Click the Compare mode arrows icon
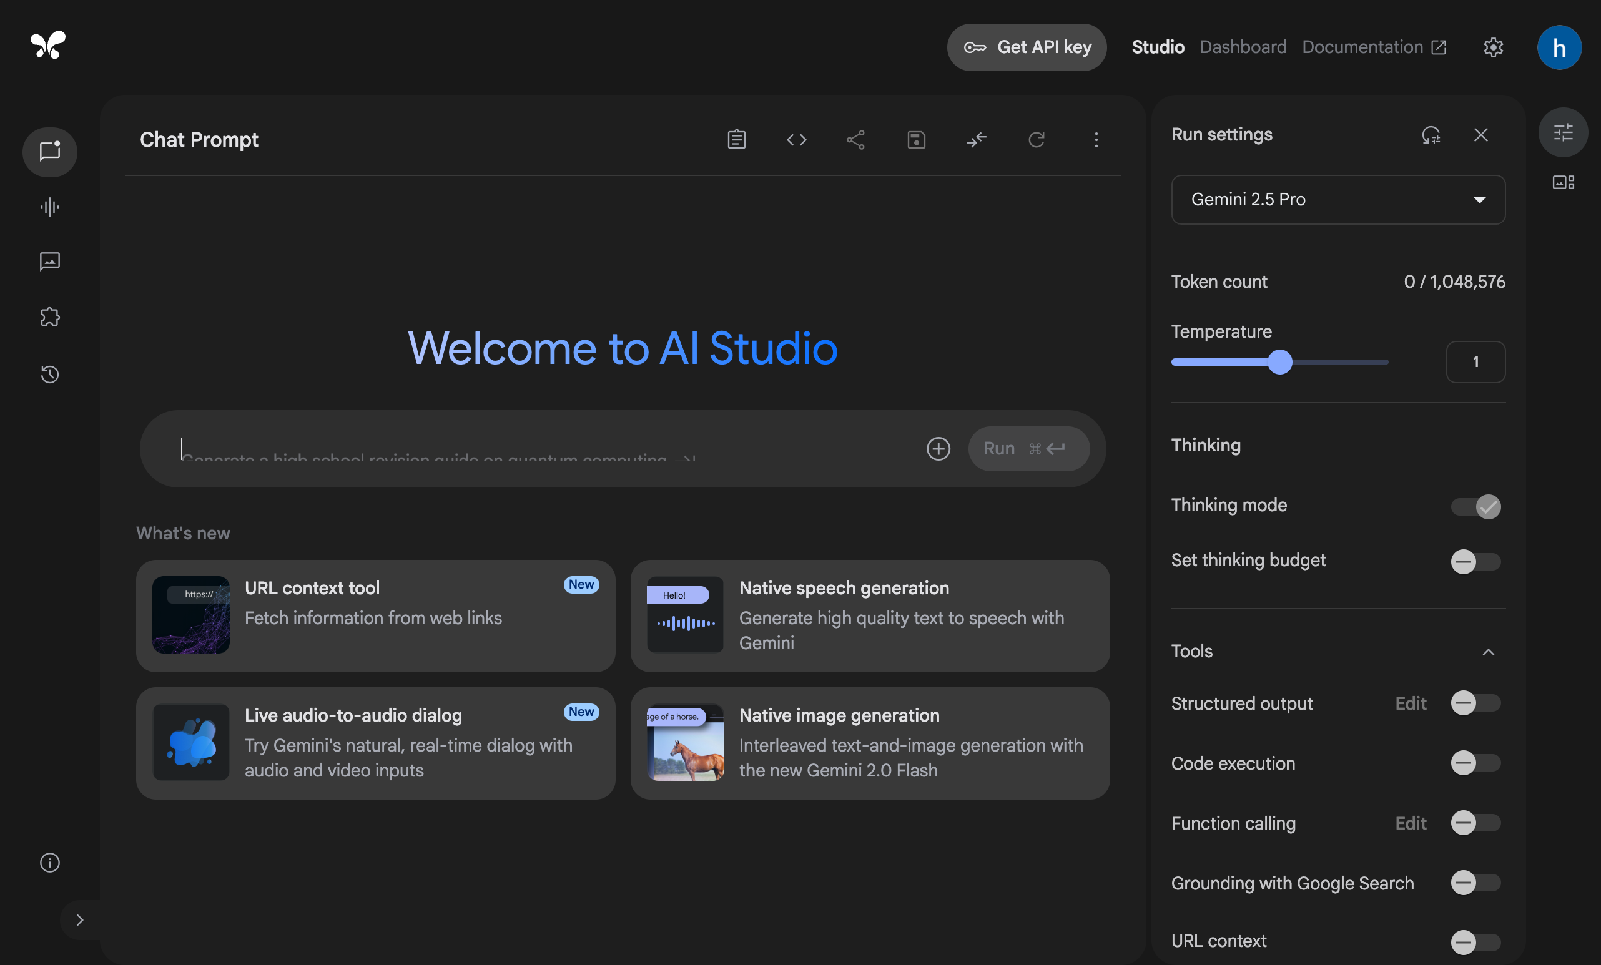The width and height of the screenshot is (1601, 965). (977, 140)
